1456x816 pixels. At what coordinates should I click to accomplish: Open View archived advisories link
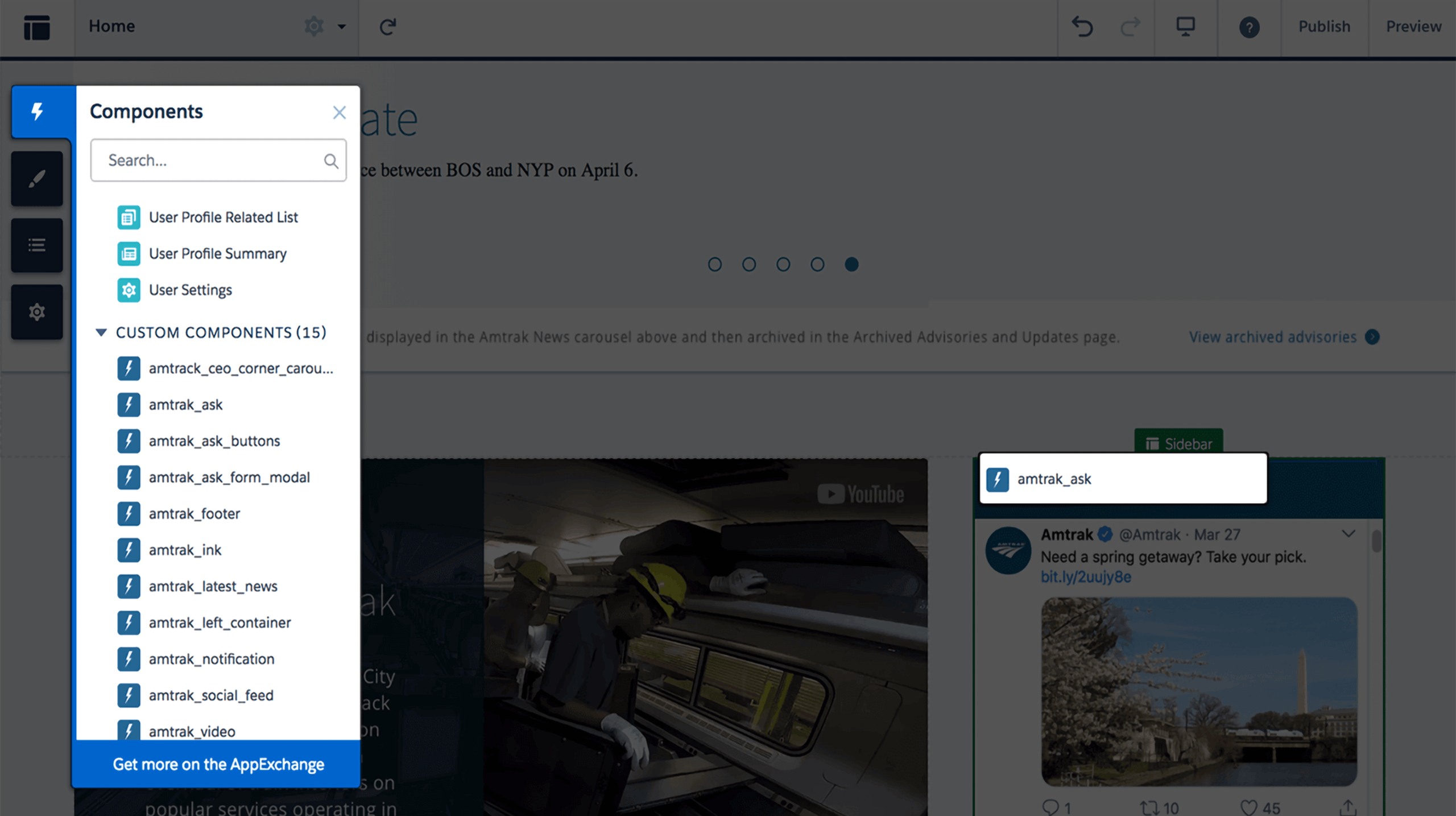(1273, 337)
